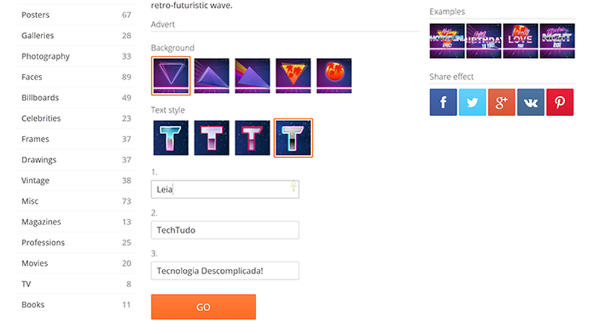Click the GO button
Viewport: 593px width, 334px height.
point(204,307)
